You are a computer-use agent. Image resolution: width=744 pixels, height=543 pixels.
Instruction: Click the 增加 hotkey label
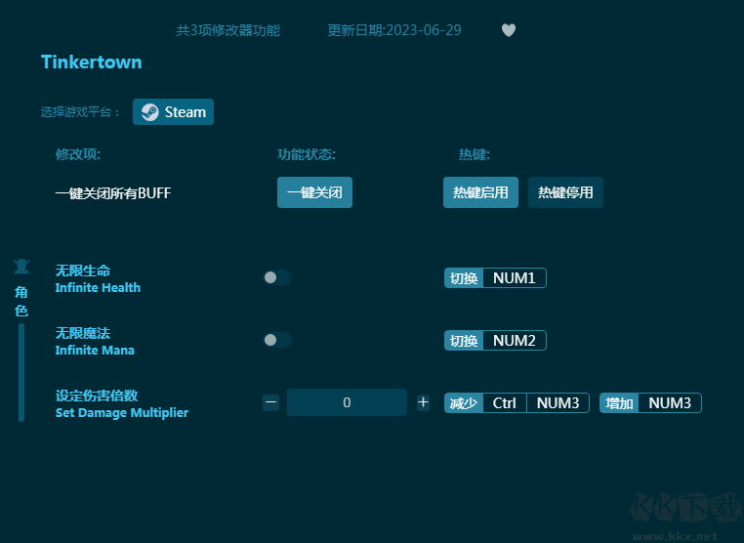[x=619, y=403]
